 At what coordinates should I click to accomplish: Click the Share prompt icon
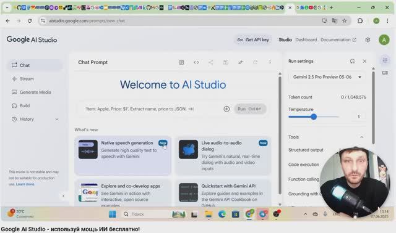[211, 62]
